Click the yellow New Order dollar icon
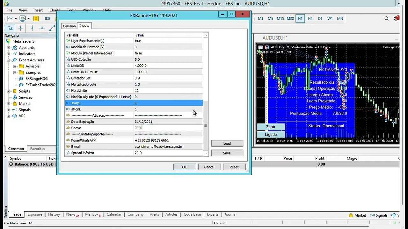408x229 pixels. [x=36, y=18]
